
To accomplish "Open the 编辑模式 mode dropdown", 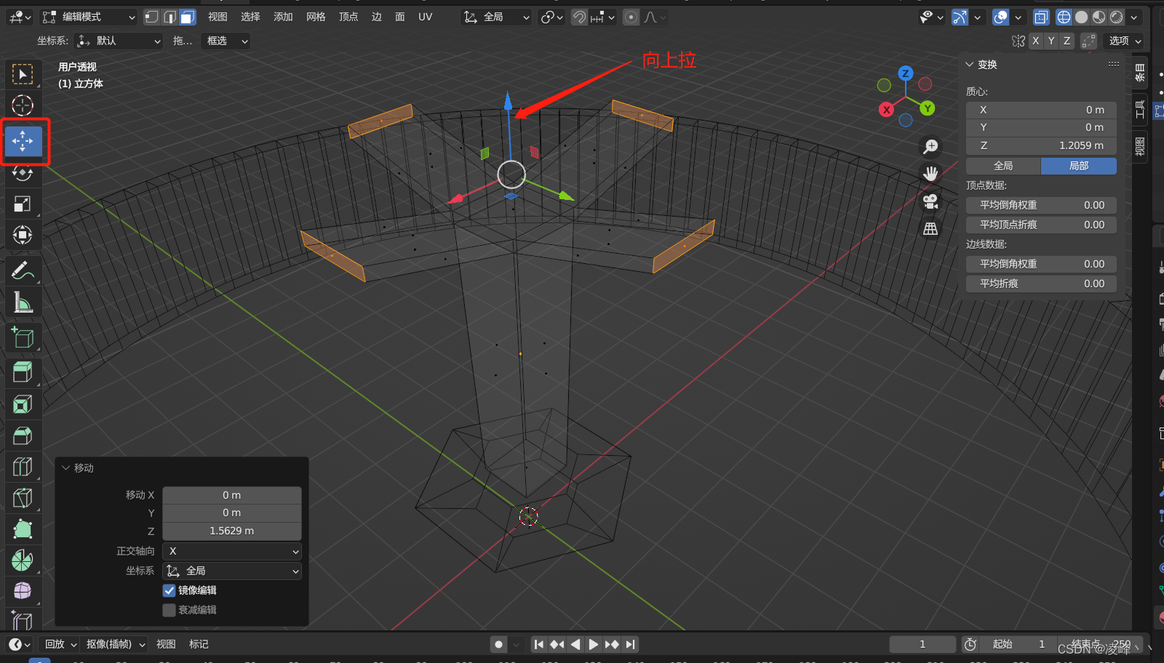I will pos(89,17).
